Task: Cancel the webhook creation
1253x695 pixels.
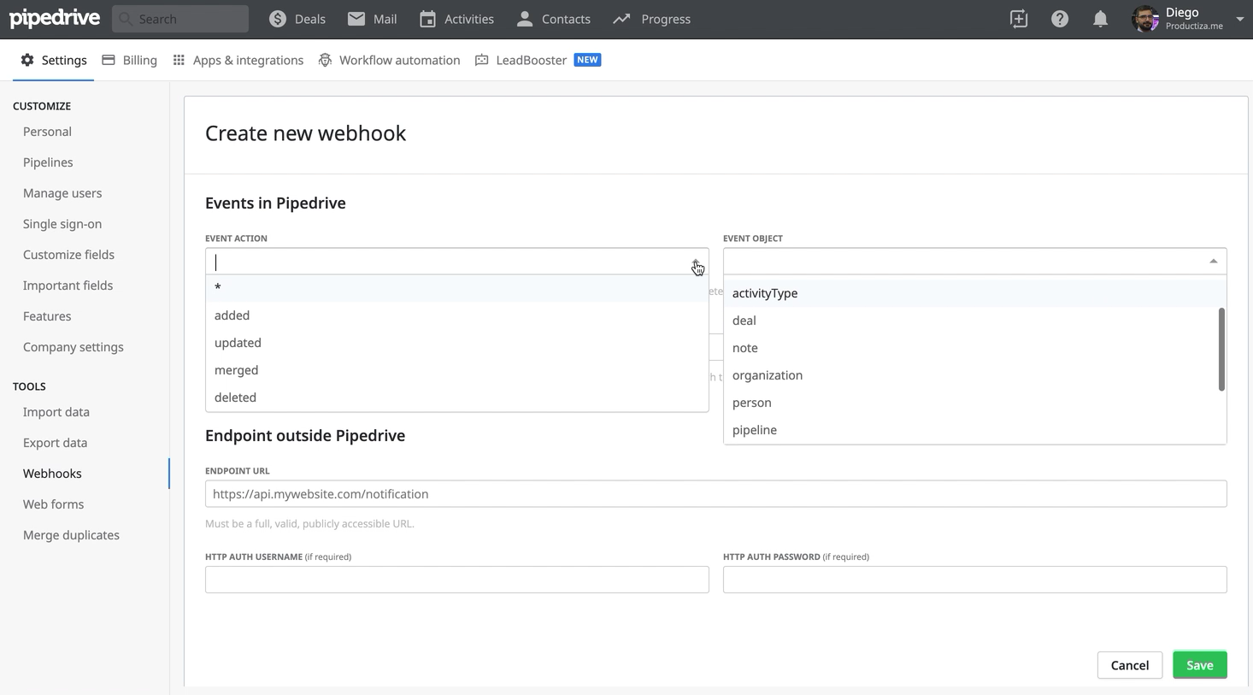Action: (x=1129, y=665)
